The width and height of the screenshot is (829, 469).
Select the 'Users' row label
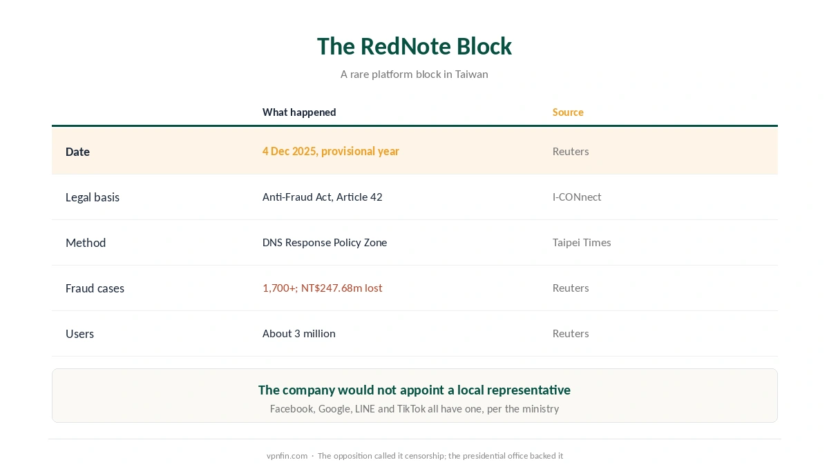[79, 334]
